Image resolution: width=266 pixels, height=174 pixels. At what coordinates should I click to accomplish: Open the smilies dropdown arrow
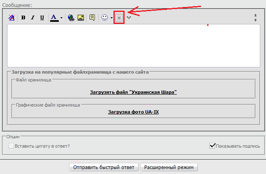[x=111, y=18]
